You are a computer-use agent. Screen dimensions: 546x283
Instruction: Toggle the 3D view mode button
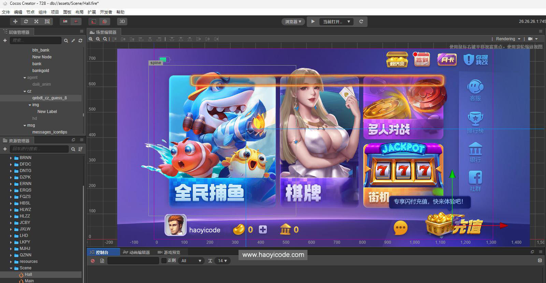coord(122,21)
